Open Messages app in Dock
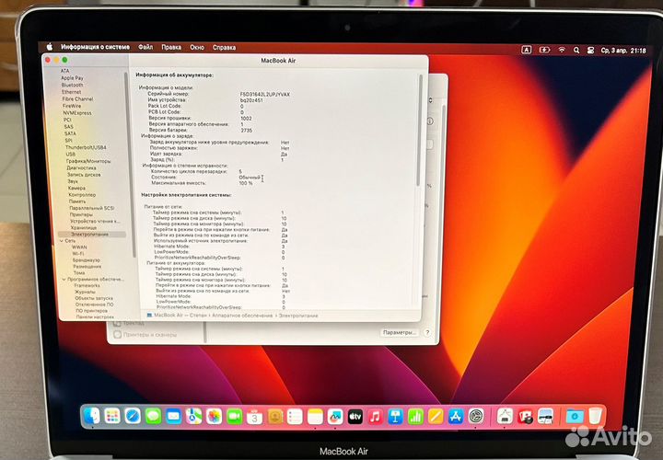This screenshot has width=663, height=460. pos(153,417)
